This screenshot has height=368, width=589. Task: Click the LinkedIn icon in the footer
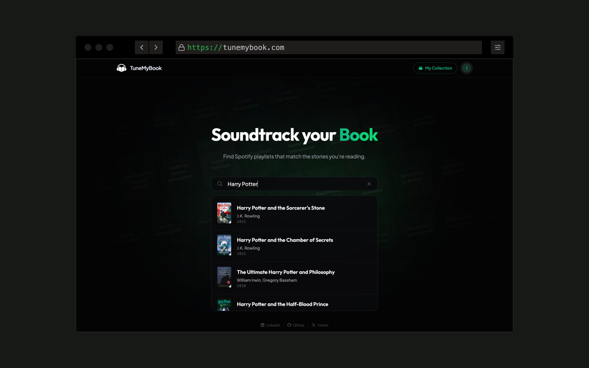(263, 325)
